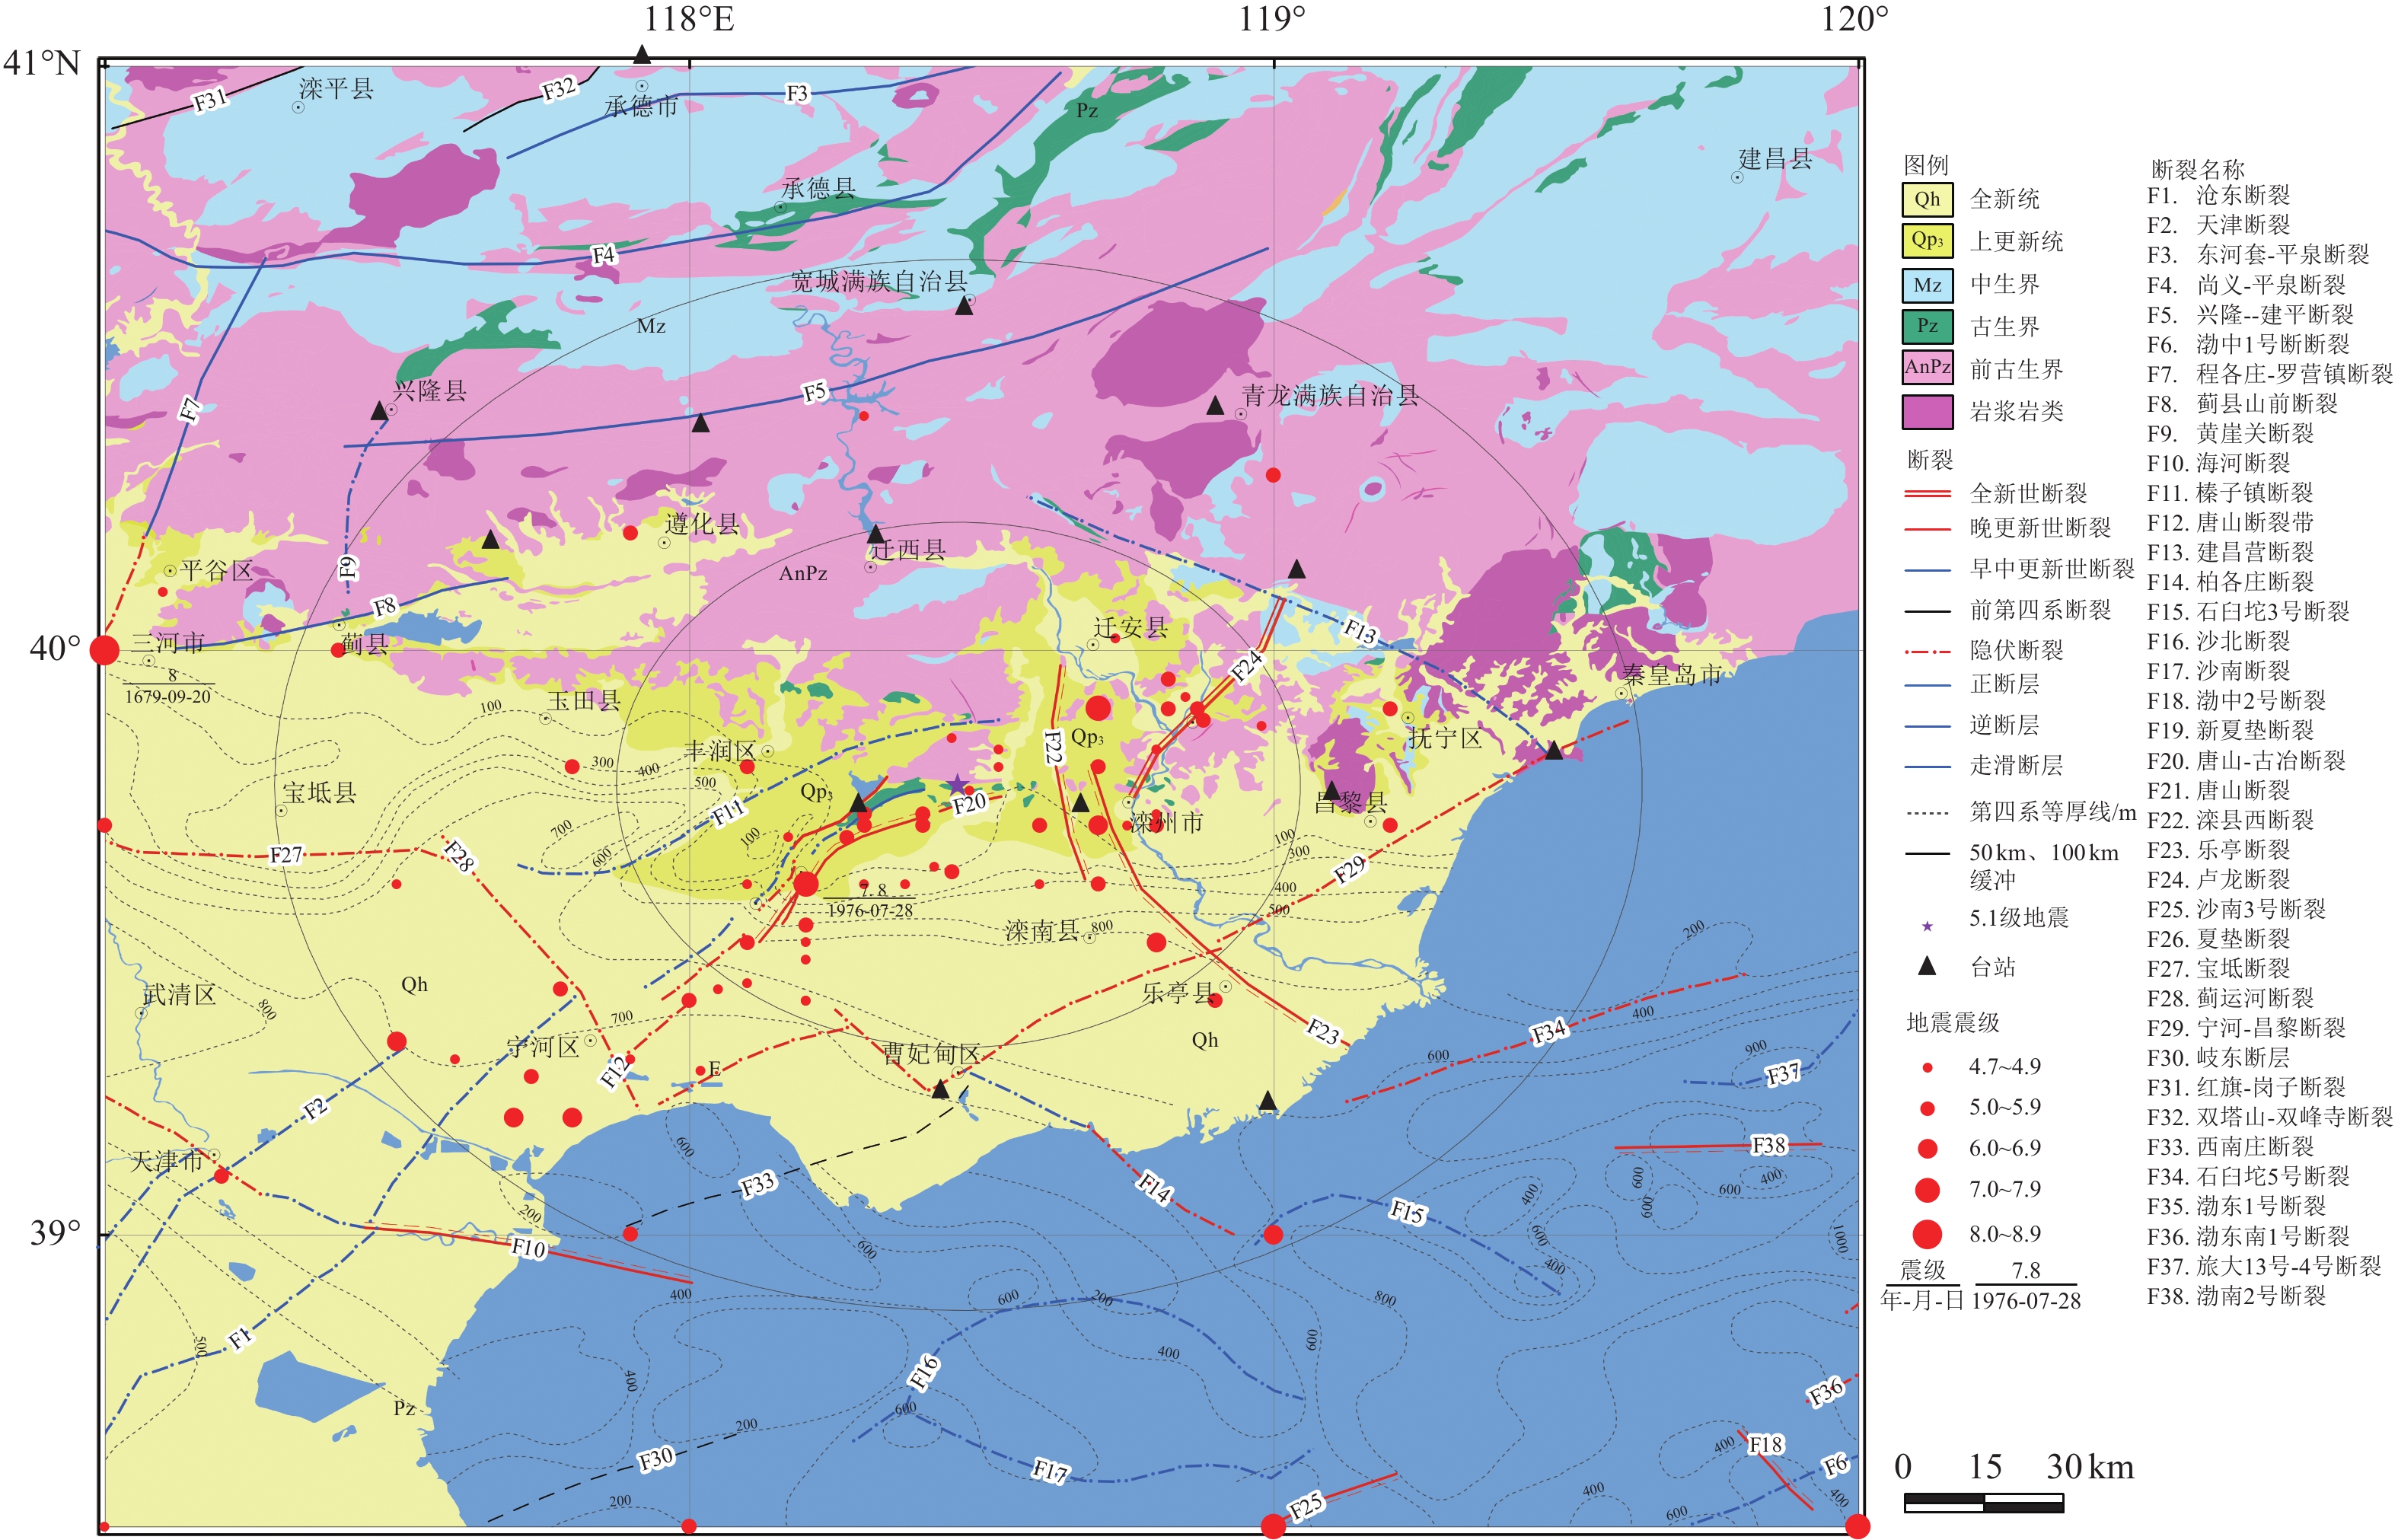The image size is (2398, 1540).
Task: Click the station triangle near 曹妃甸区
Action: (x=940, y=1090)
